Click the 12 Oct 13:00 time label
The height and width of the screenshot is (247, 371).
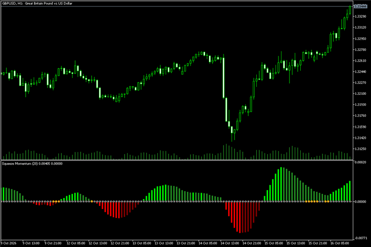pyautogui.click(x=98, y=243)
